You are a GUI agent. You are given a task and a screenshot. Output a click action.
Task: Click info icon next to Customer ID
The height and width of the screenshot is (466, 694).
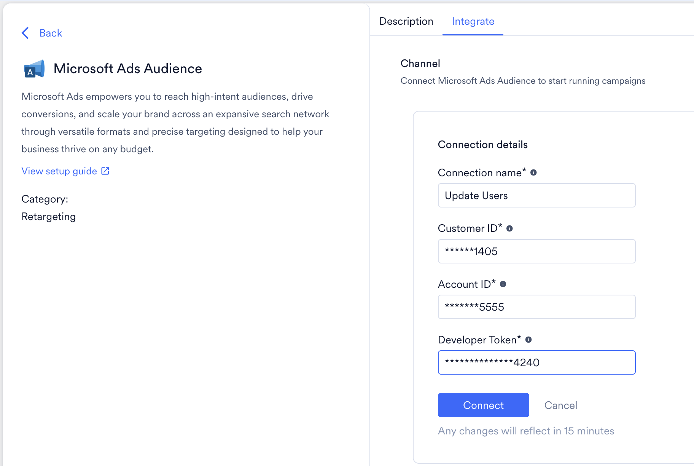[509, 228]
